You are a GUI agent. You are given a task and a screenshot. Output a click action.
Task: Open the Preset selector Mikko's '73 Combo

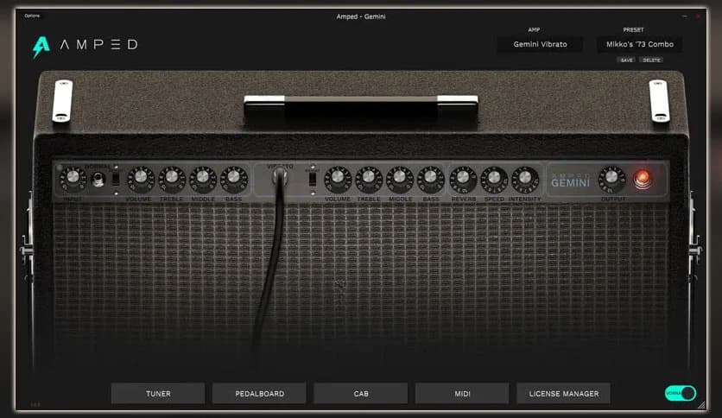point(640,44)
